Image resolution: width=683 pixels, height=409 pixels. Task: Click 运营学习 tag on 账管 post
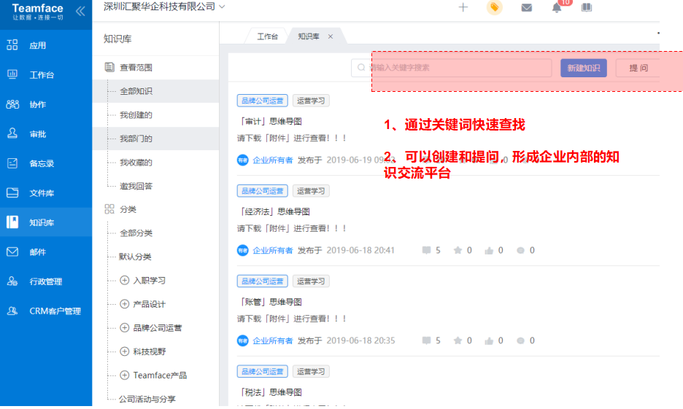click(x=311, y=281)
